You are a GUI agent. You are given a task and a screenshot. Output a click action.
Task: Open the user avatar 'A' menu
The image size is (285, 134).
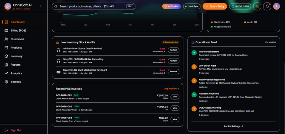tap(277, 6)
